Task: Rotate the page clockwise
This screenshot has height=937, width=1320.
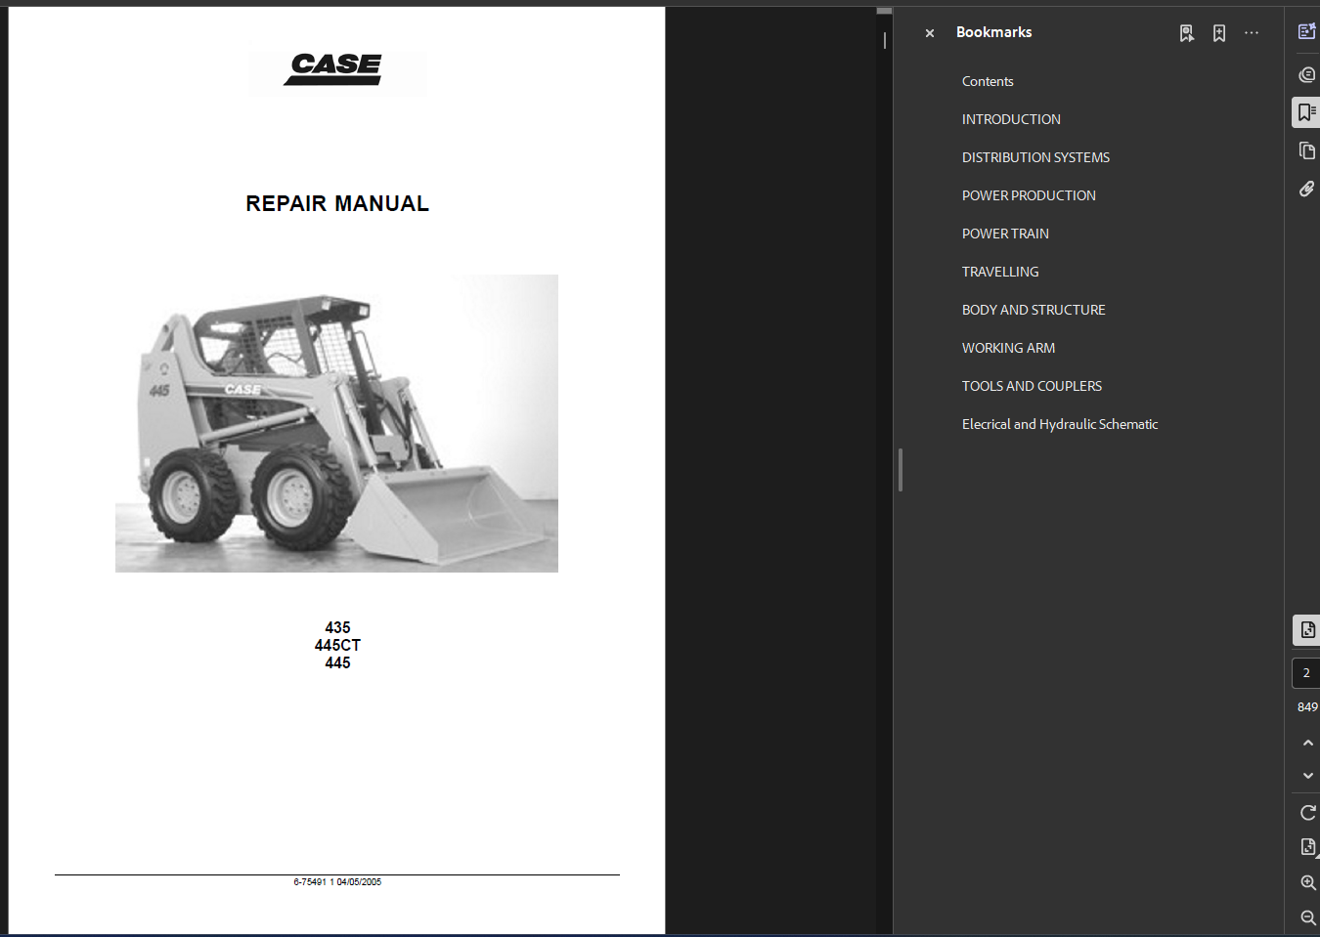Action: pos(1308,813)
